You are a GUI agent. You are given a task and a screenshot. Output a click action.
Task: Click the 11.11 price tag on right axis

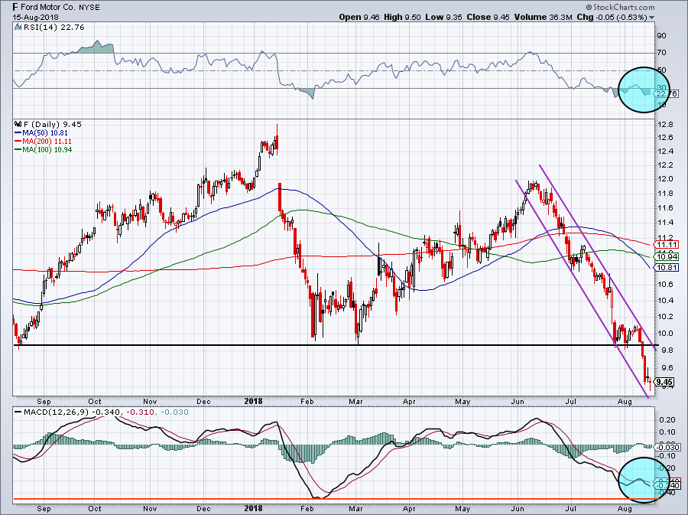pyautogui.click(x=667, y=245)
